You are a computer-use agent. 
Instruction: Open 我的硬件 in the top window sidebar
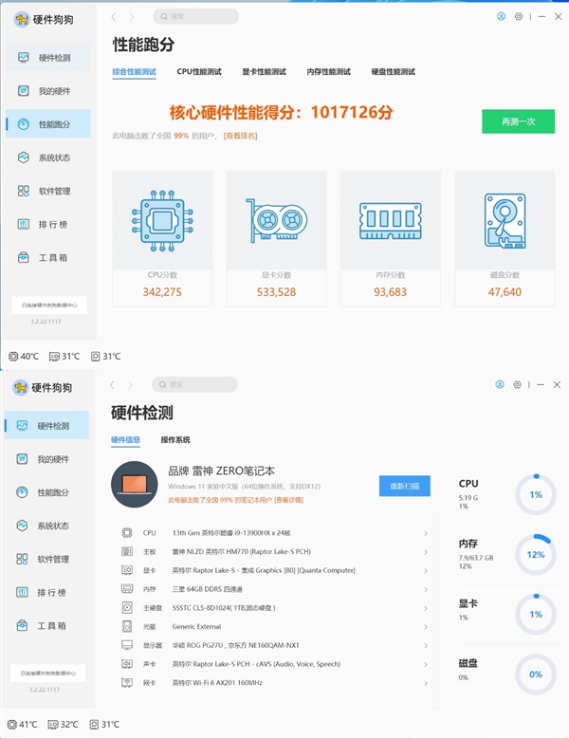[x=48, y=91]
